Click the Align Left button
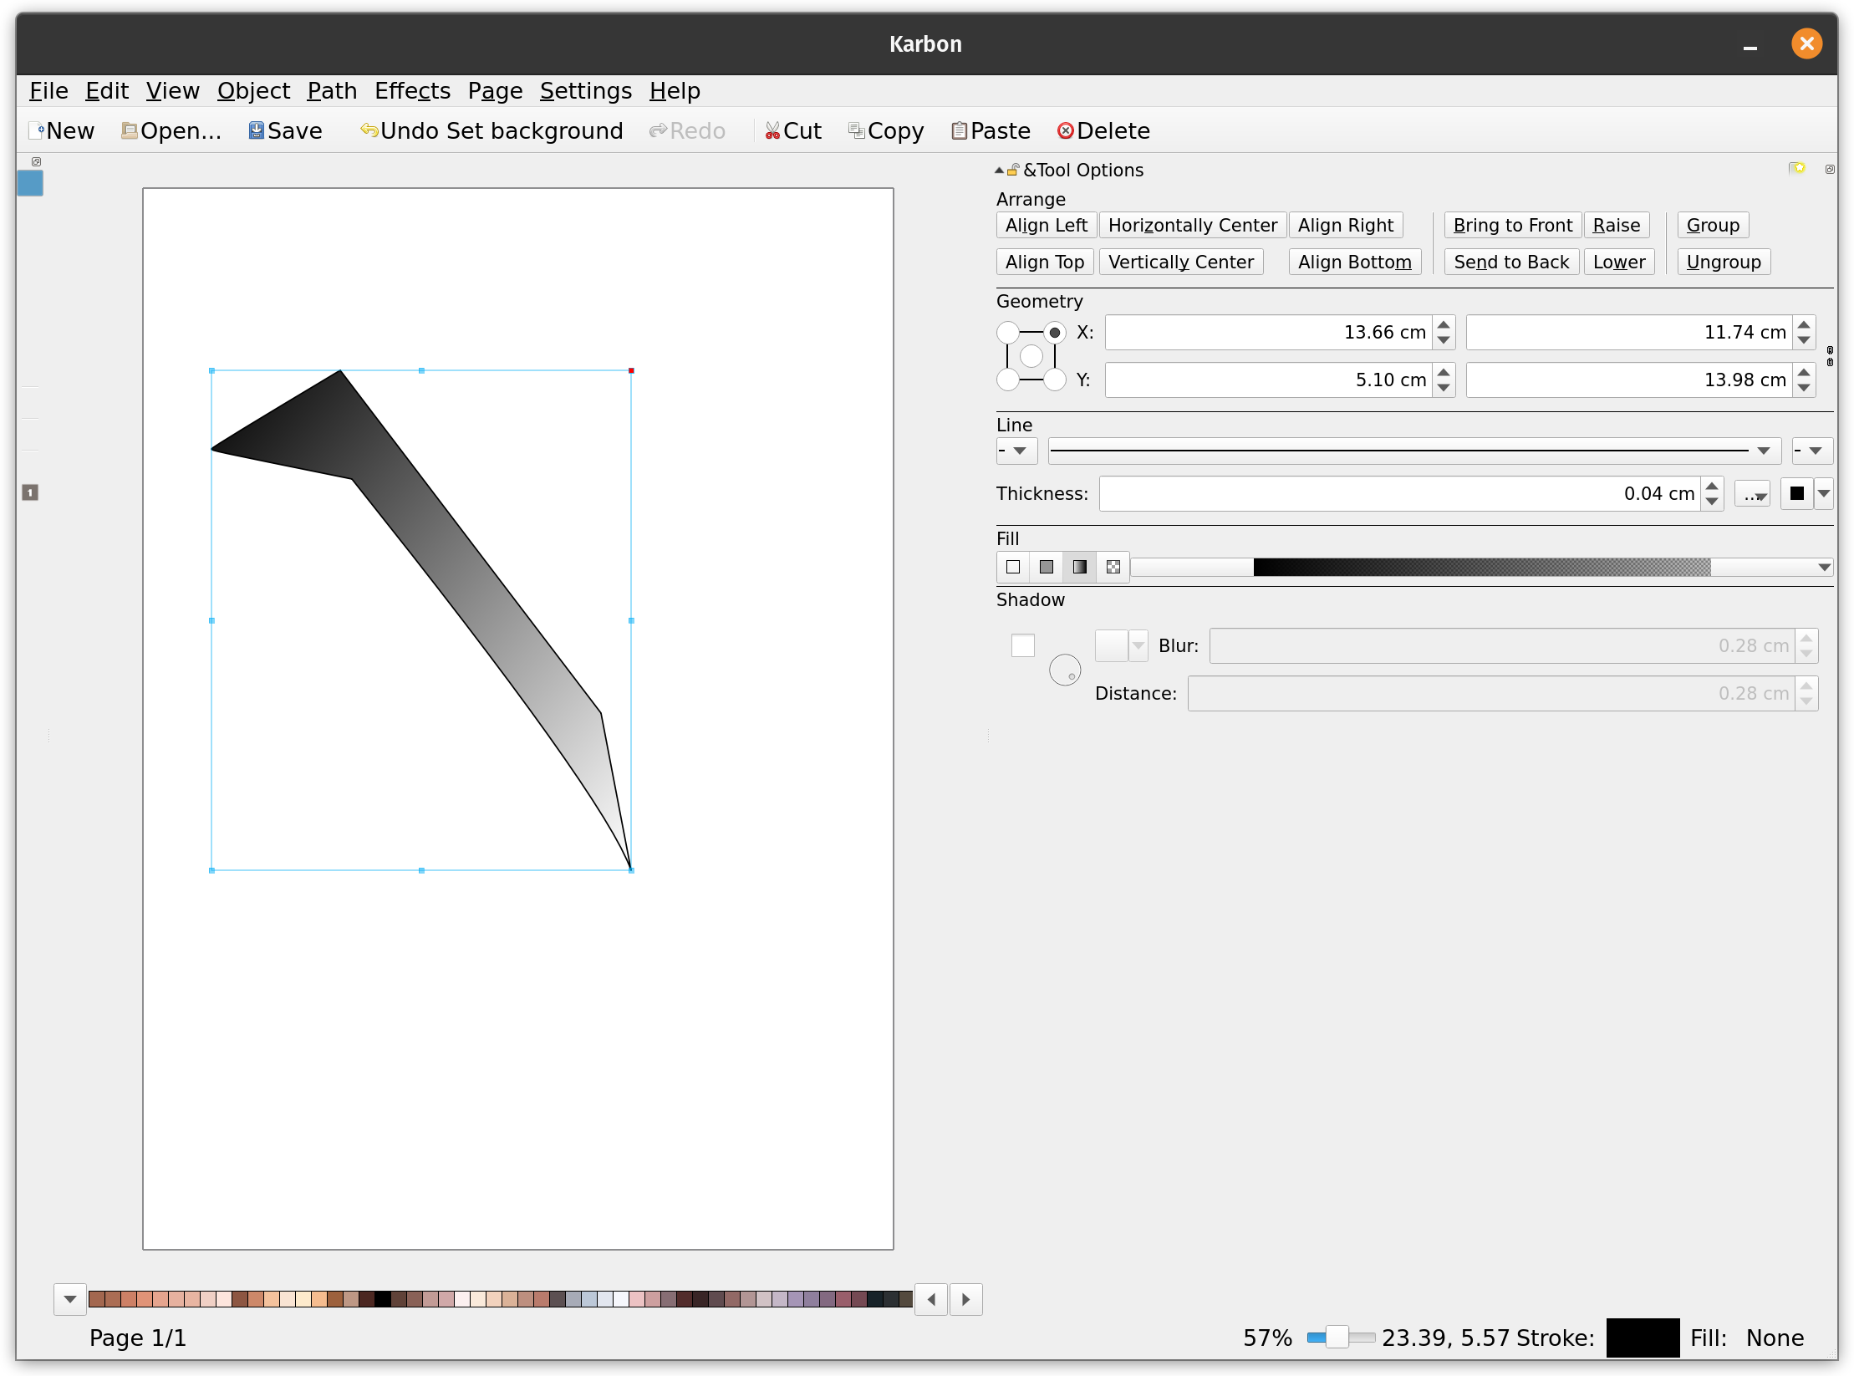 click(1045, 224)
